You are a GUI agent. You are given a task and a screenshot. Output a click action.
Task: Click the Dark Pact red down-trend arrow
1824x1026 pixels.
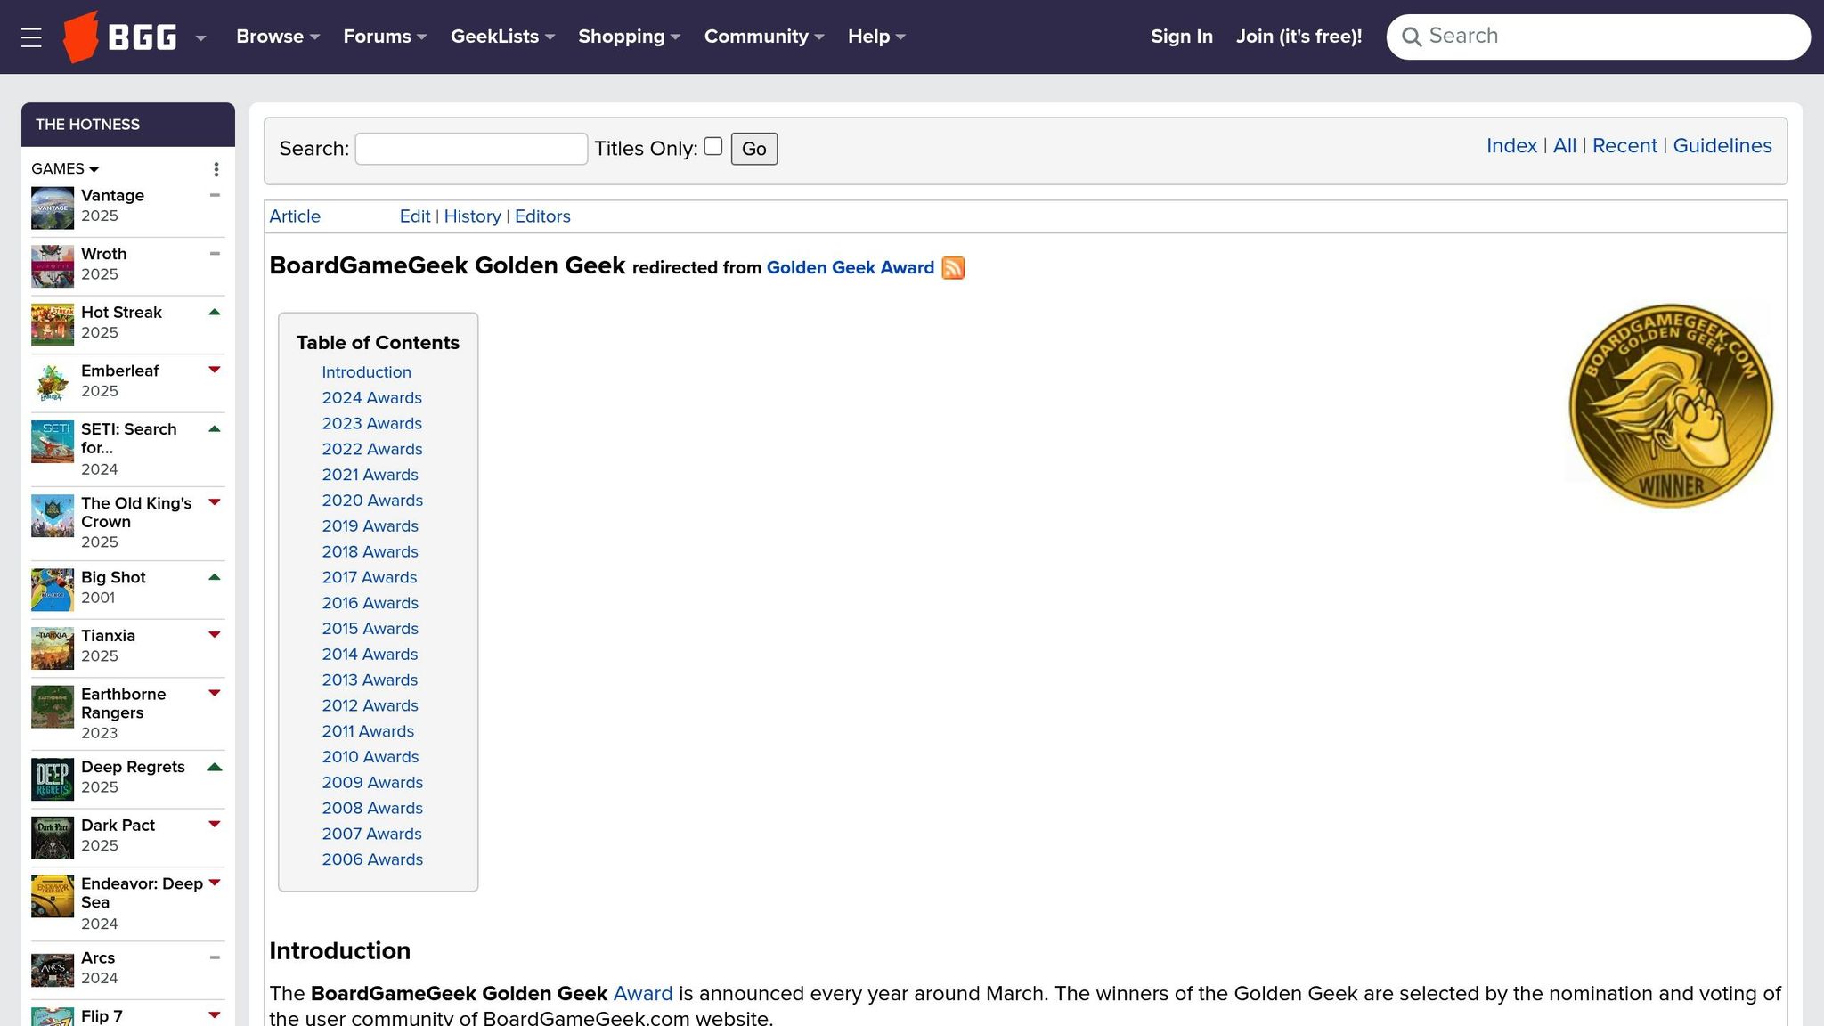pyautogui.click(x=214, y=825)
